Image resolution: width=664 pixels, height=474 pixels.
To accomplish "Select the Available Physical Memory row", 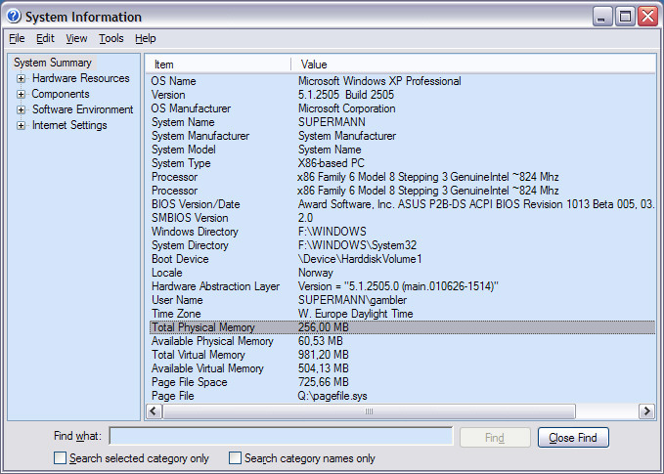I will (402, 341).
